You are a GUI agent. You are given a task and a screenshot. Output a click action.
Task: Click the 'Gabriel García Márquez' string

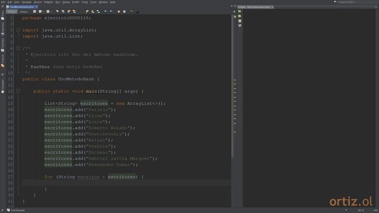pyautogui.click(x=119, y=159)
